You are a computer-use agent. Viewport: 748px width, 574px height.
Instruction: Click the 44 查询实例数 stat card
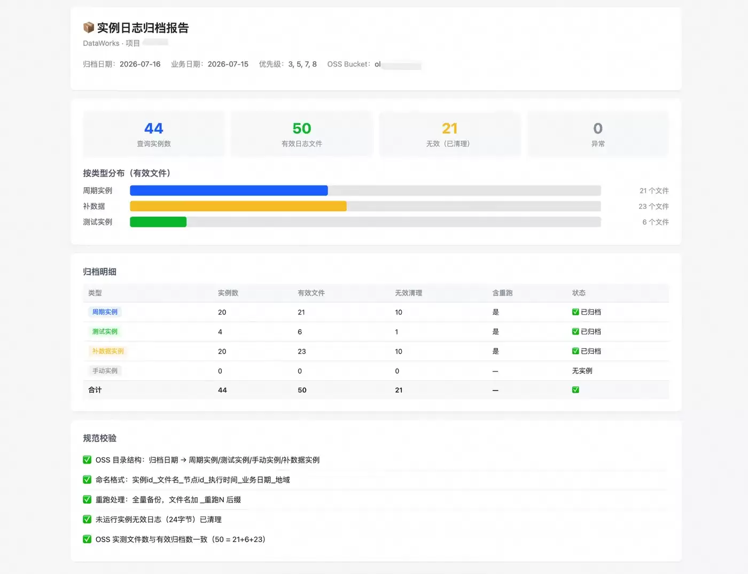pyautogui.click(x=154, y=134)
